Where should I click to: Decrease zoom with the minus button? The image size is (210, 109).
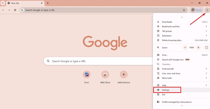tap(185, 47)
